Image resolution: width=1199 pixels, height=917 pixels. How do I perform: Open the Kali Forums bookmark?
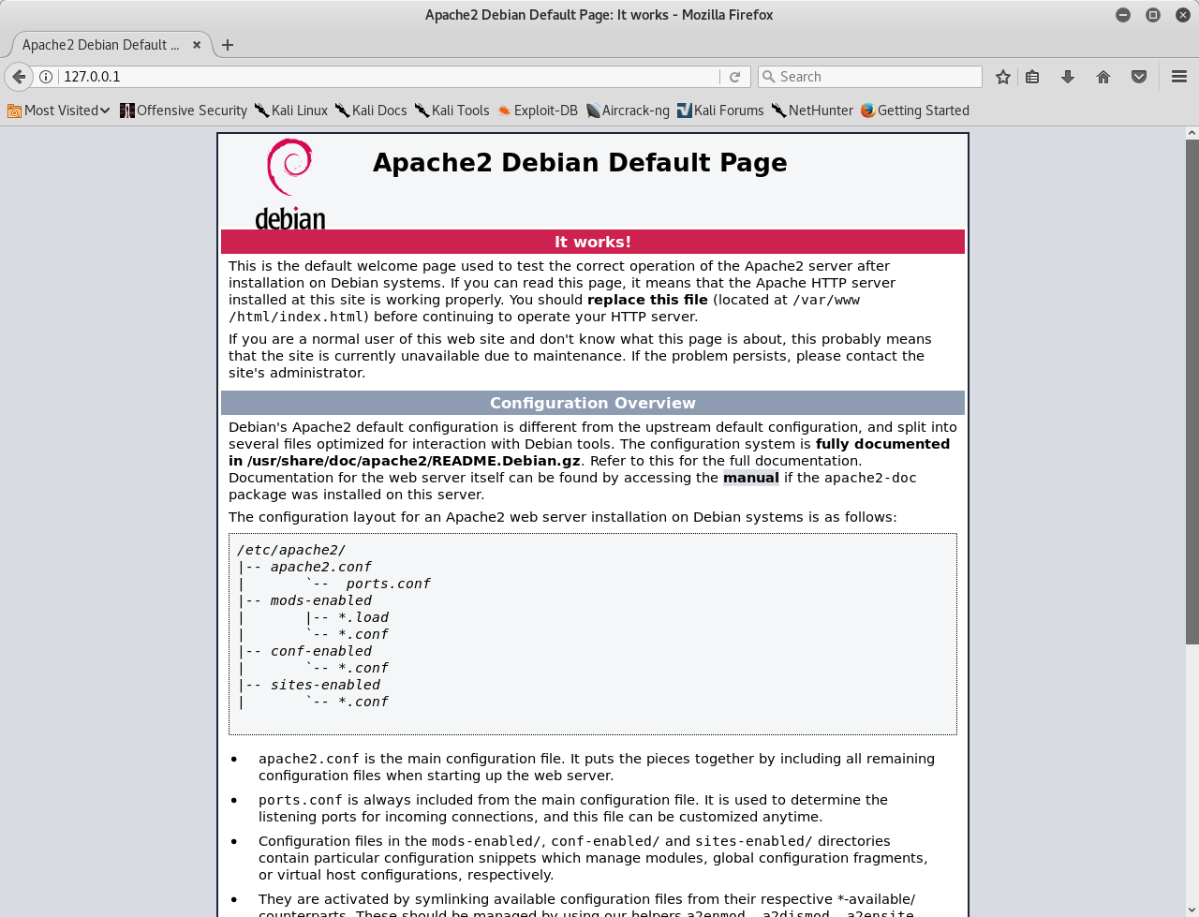(x=720, y=111)
